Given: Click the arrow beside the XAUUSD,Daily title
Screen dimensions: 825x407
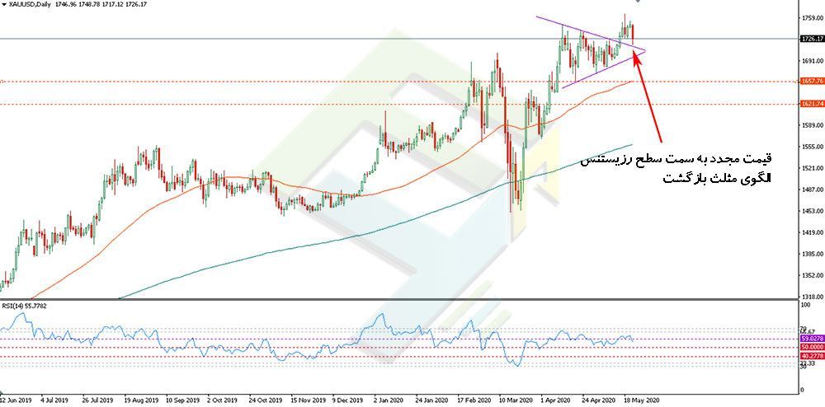Looking at the screenshot, I should click(3, 4).
